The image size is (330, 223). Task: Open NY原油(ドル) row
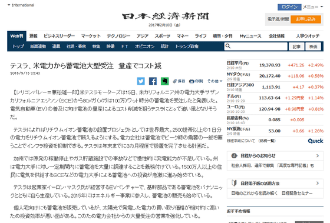275,131
